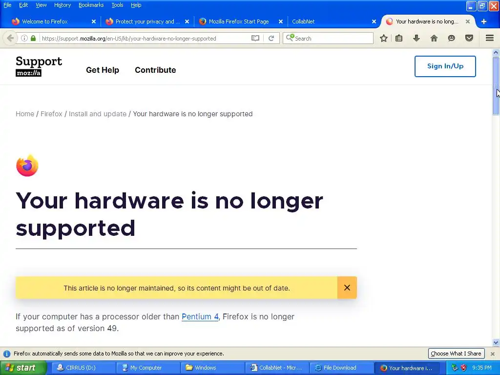Open a new tab with the plus button
Viewport: 500px width, 375px height.
484,21
